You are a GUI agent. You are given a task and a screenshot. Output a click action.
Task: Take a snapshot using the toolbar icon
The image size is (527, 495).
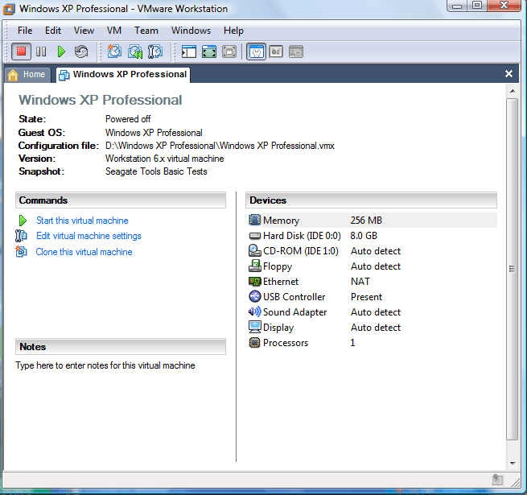click(114, 52)
